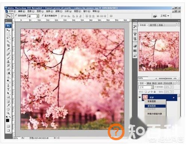This screenshot has height=146, width=187.
Task: Select the Eyedropper tool
Action: coord(8,105)
